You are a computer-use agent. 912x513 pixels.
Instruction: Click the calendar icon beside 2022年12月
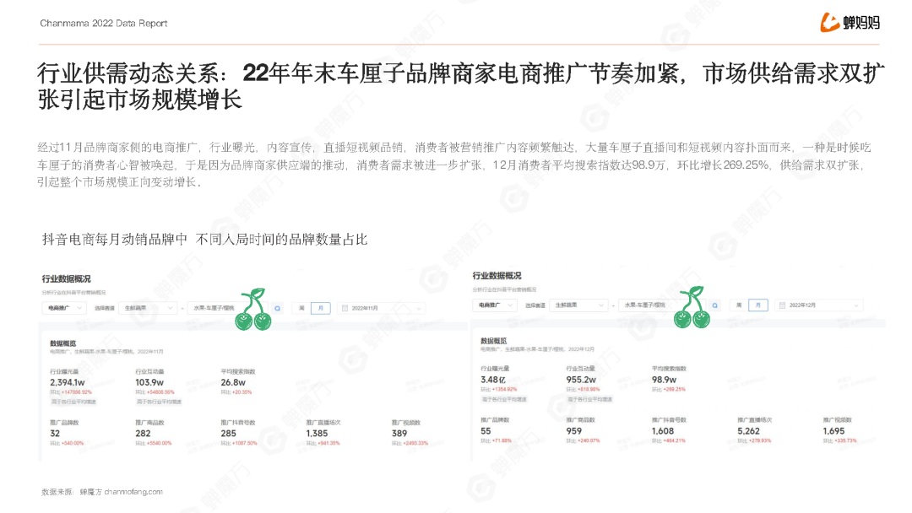782,305
